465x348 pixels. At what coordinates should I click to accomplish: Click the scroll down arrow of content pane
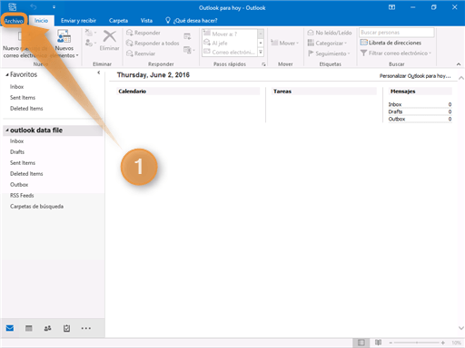(461, 328)
